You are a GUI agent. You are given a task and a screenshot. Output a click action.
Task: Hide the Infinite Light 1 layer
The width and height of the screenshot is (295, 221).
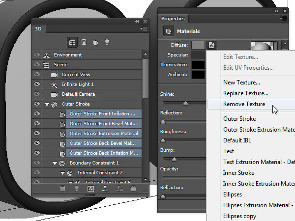point(36,84)
